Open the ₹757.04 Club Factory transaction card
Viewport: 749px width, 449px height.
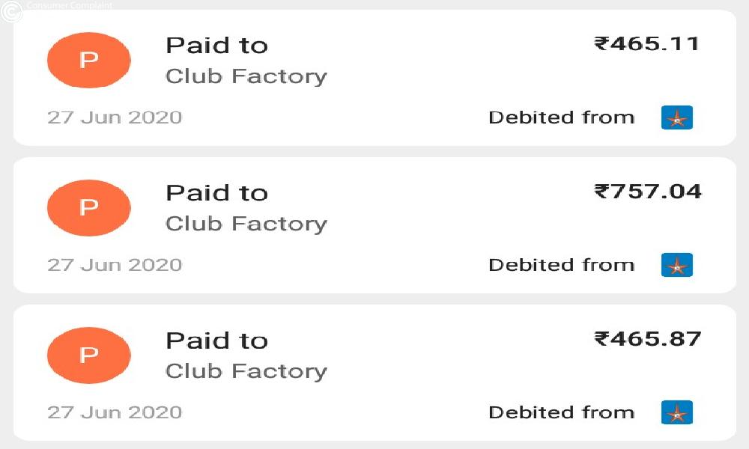click(x=374, y=225)
